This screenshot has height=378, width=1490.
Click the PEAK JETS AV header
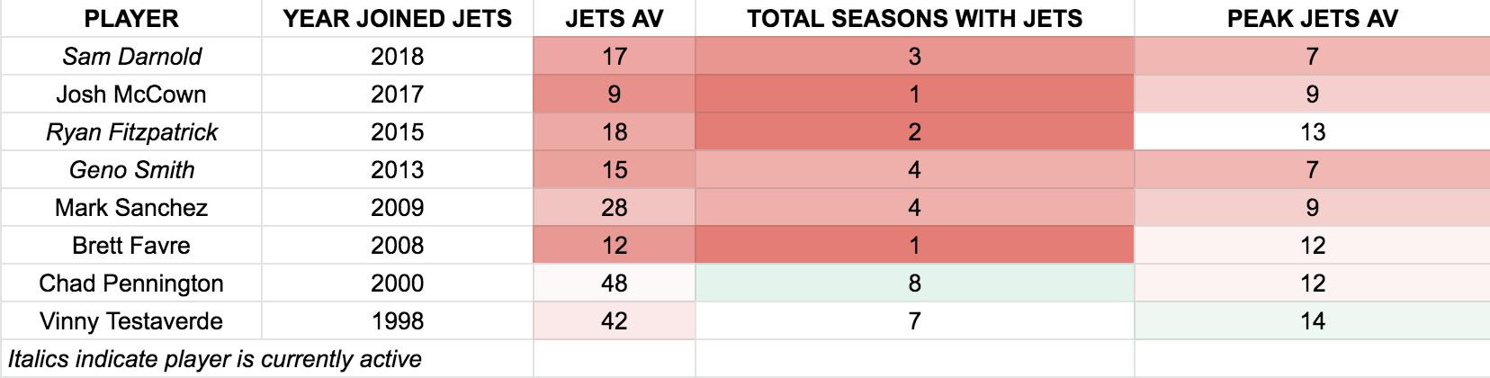tap(1312, 19)
